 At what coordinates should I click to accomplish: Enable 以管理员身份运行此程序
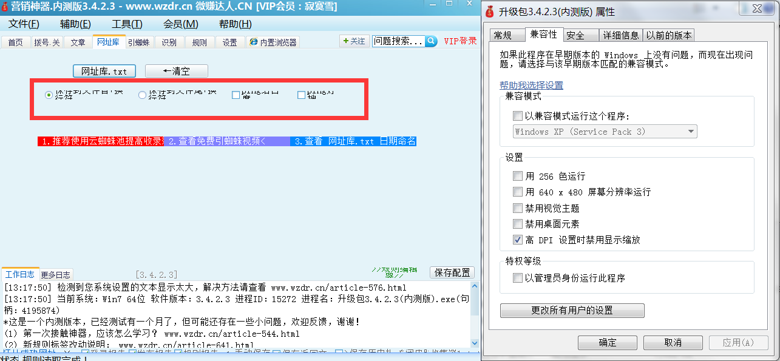518,277
